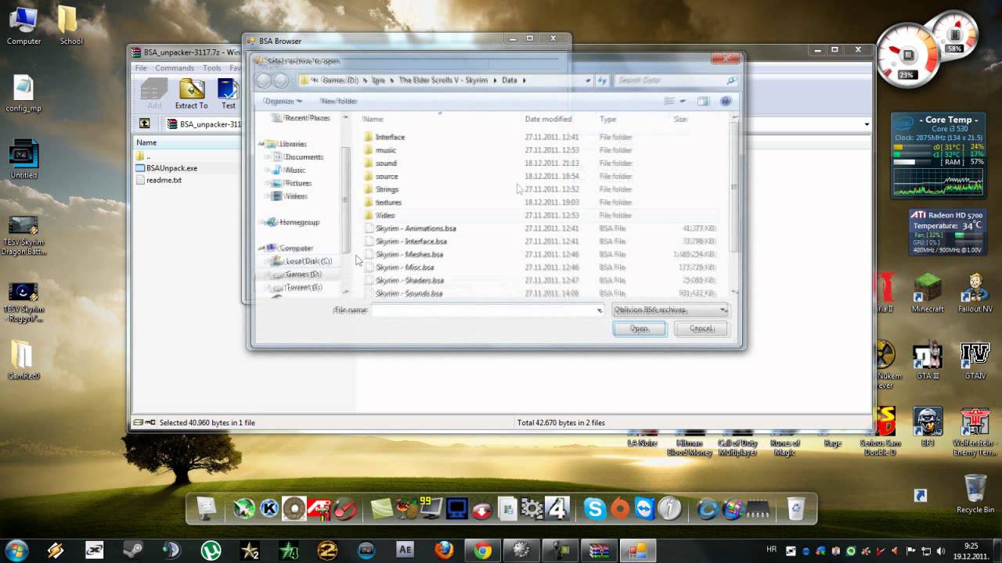Open the File menu in WinRAR
The width and height of the screenshot is (1002, 563).
click(x=141, y=68)
